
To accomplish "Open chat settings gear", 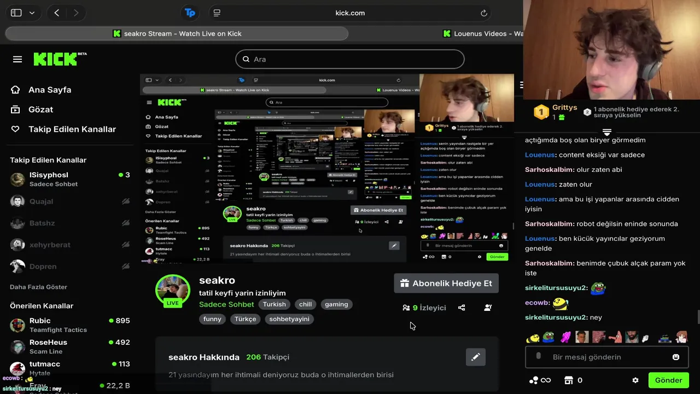I will point(635,380).
